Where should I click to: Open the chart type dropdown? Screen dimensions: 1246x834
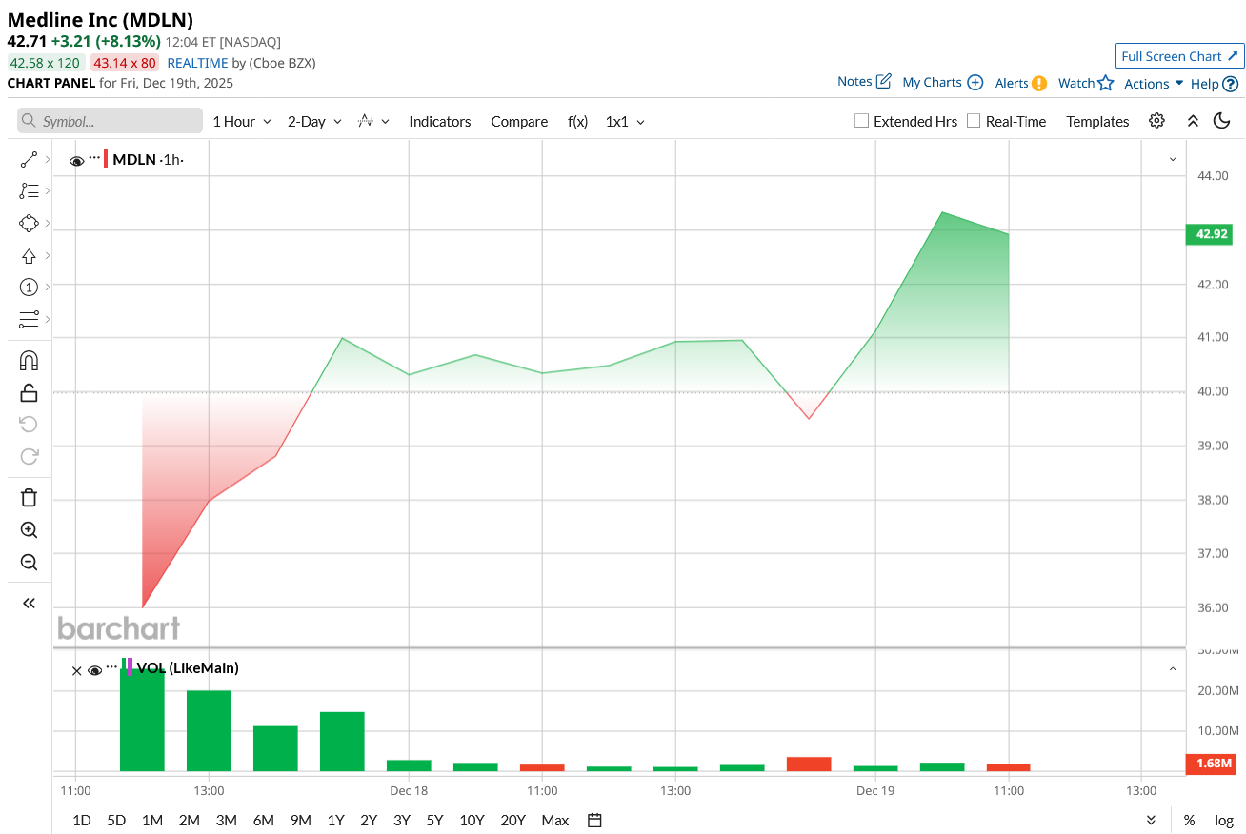373,121
